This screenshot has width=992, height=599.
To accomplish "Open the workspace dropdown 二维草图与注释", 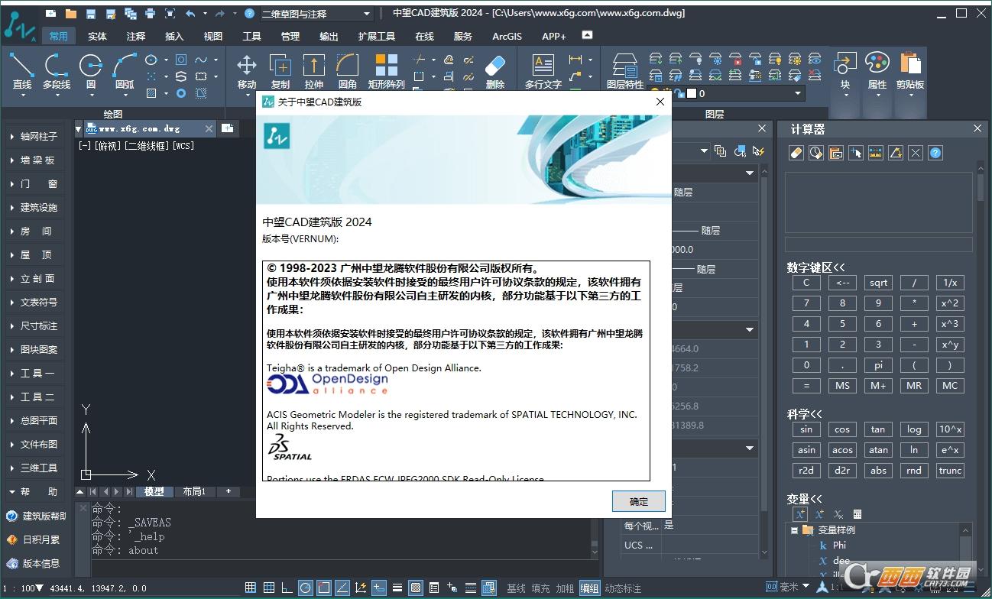I will click(316, 14).
